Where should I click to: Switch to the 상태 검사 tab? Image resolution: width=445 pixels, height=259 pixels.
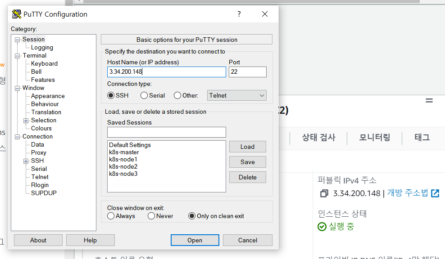(x=318, y=138)
